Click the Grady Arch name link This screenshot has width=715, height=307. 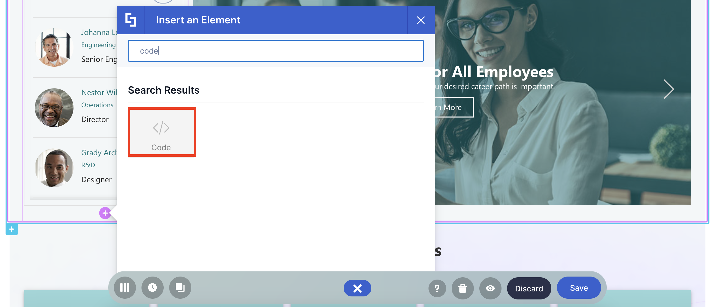(x=99, y=152)
